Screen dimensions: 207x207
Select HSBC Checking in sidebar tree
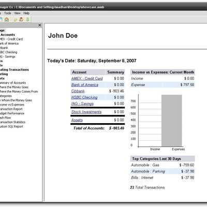[x=9, y=52]
